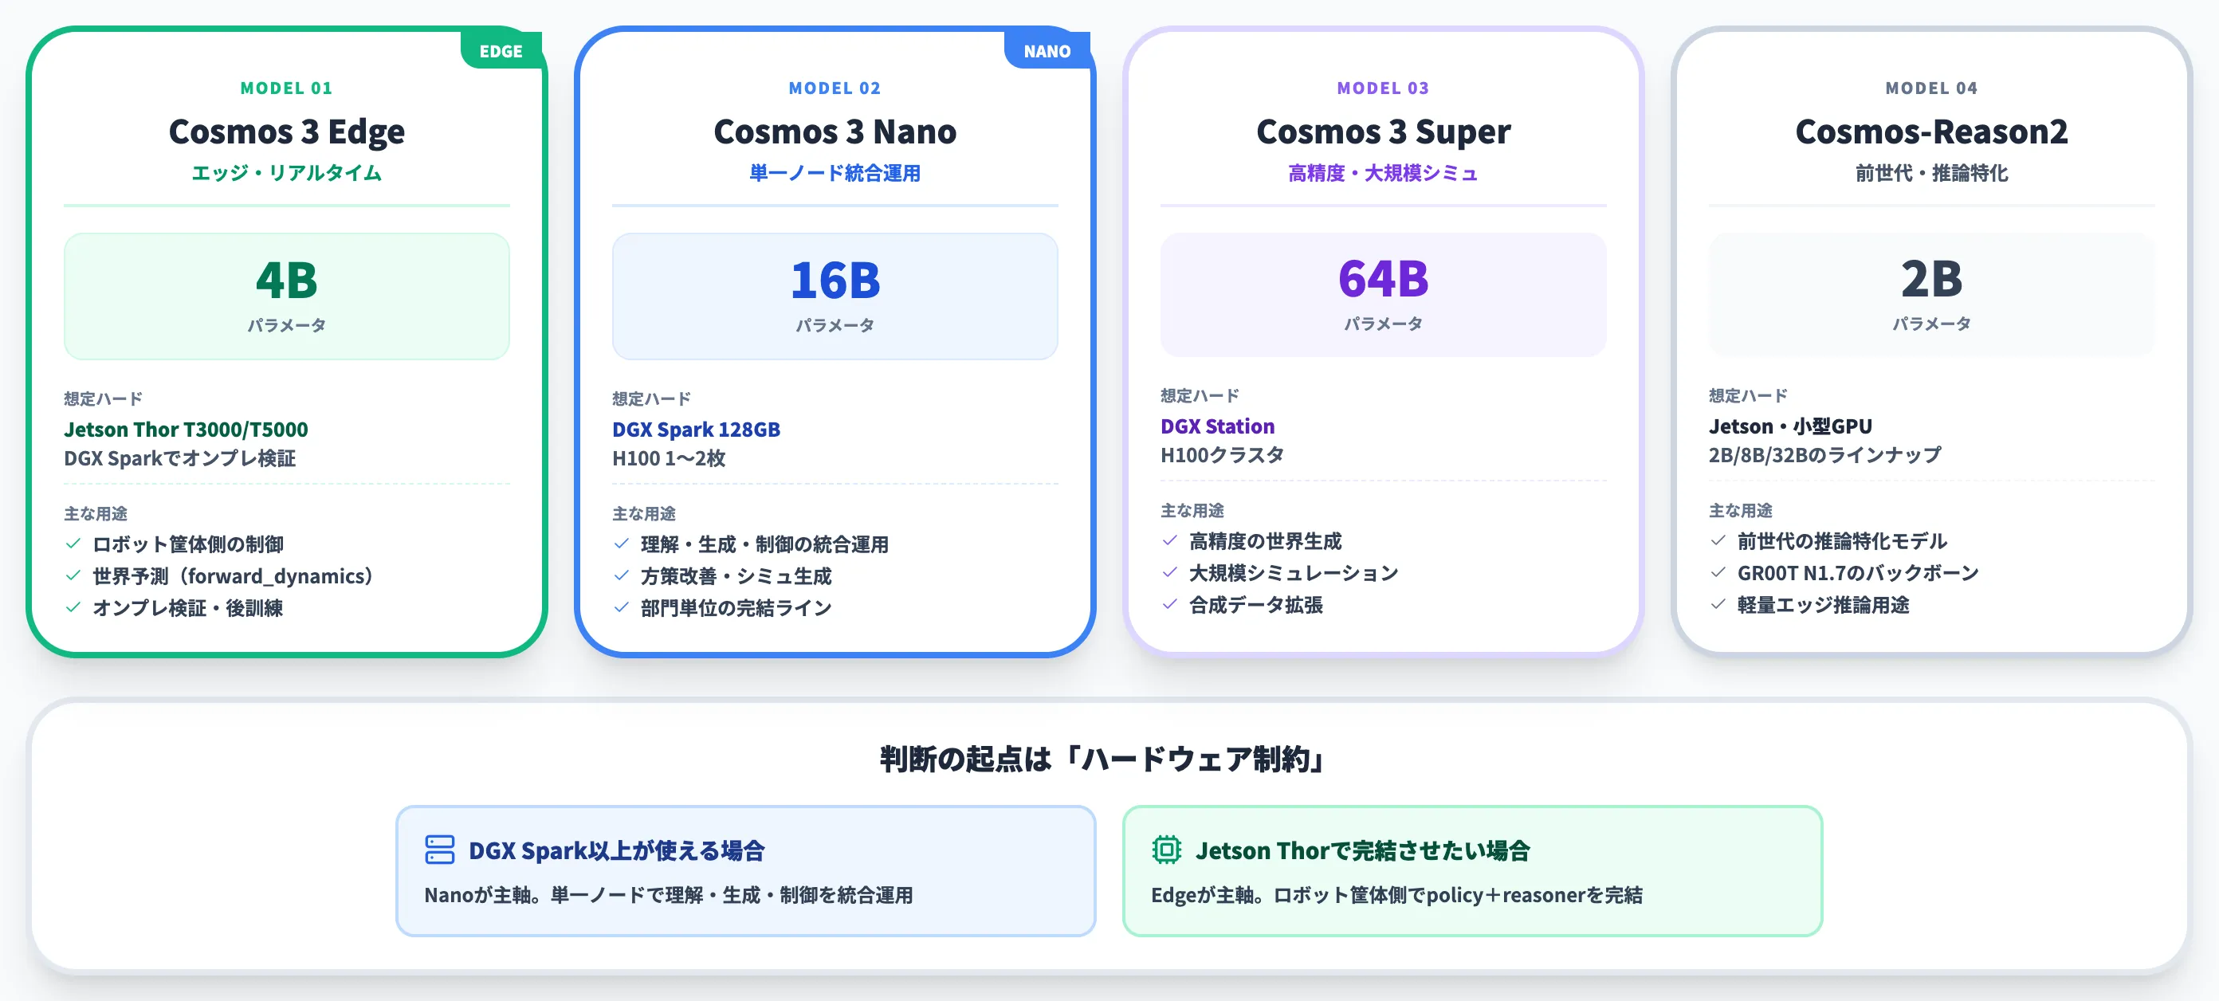Image resolution: width=2219 pixels, height=1001 pixels.
Task: Click the heading DGX Spark以上が使える場合
Action: point(617,850)
